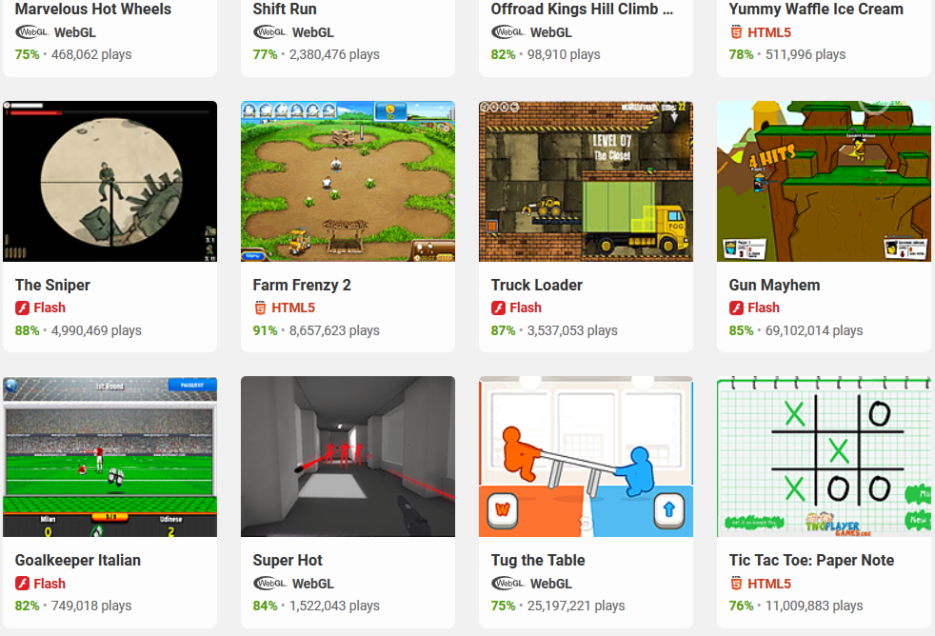Viewport: 935px width, 636px height.
Task: Click the Marvelous Hot Wheels title
Action: (93, 9)
